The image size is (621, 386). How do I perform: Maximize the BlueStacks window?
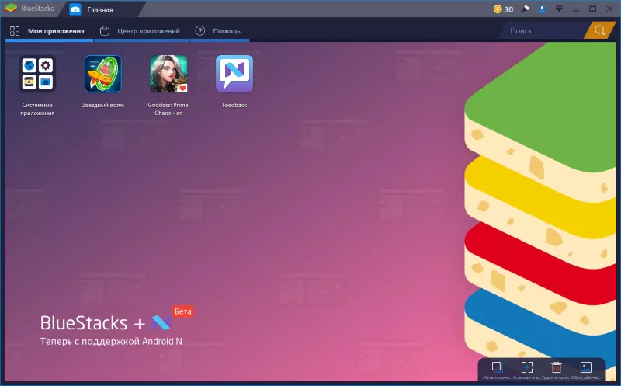point(592,9)
